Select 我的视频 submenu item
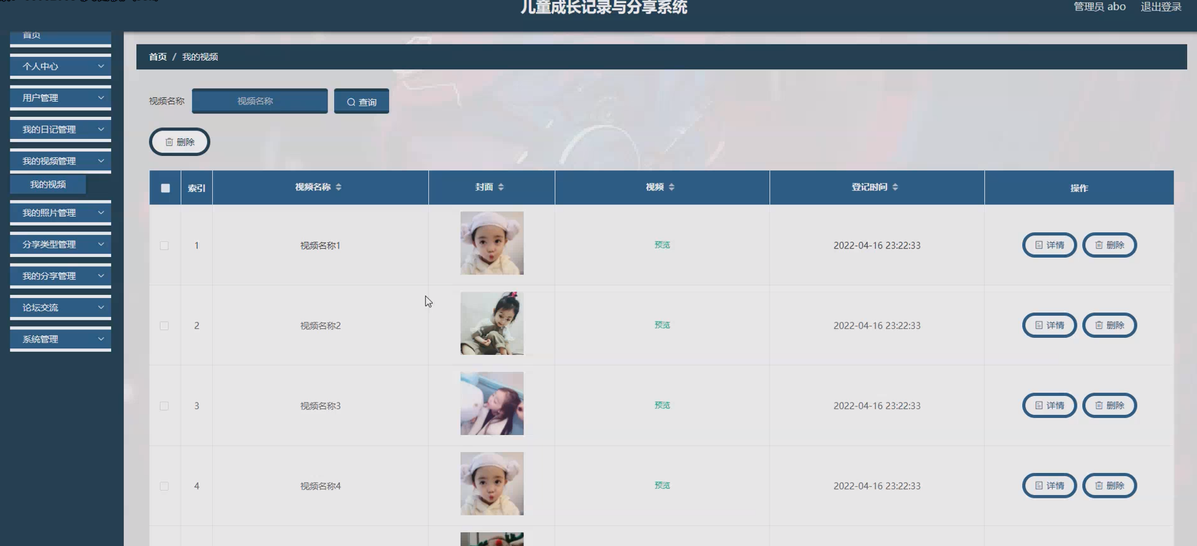Image resolution: width=1197 pixels, height=546 pixels. pos(48,185)
